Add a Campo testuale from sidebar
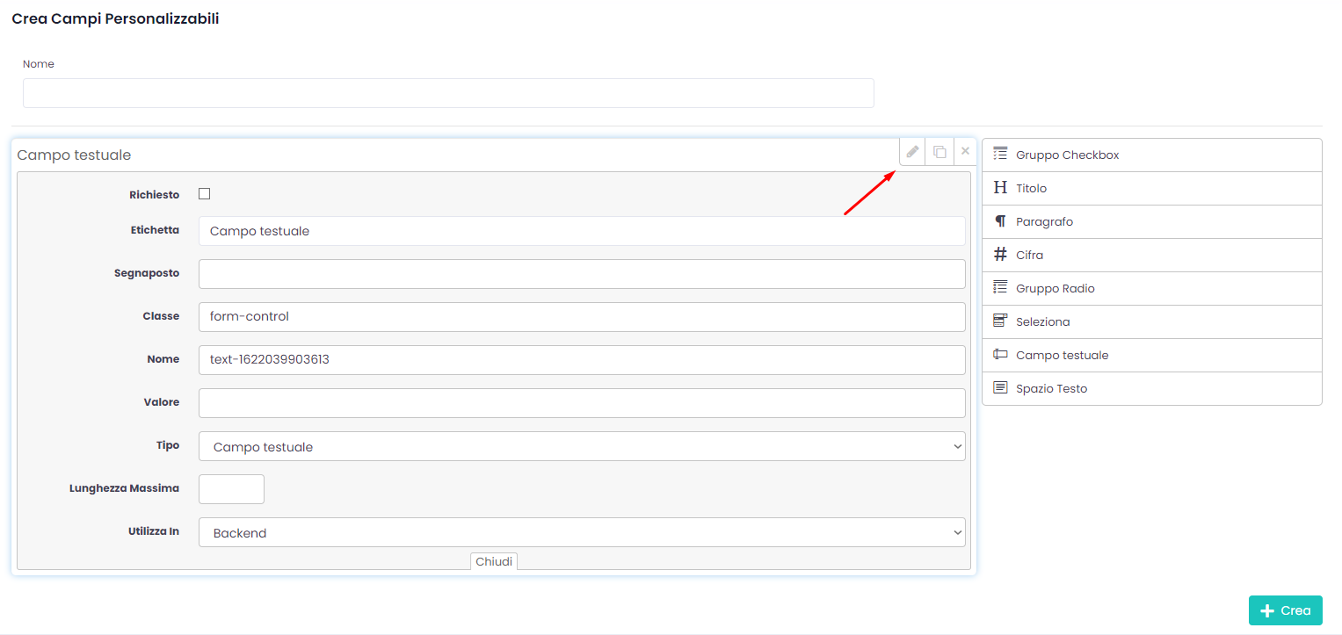This screenshot has height=635, width=1342. click(x=1151, y=356)
